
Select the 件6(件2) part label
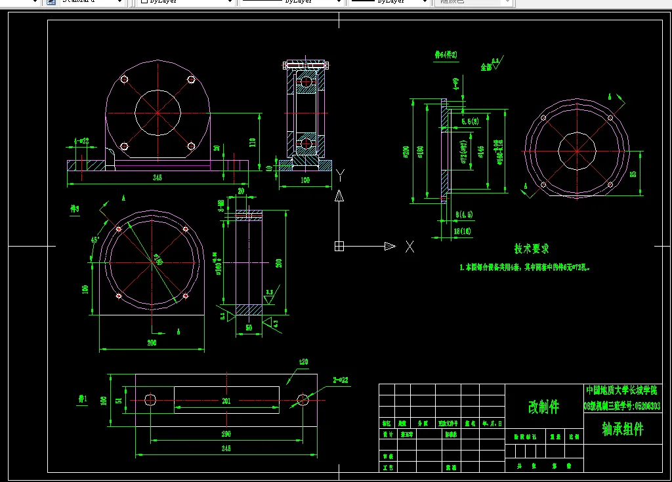click(446, 55)
